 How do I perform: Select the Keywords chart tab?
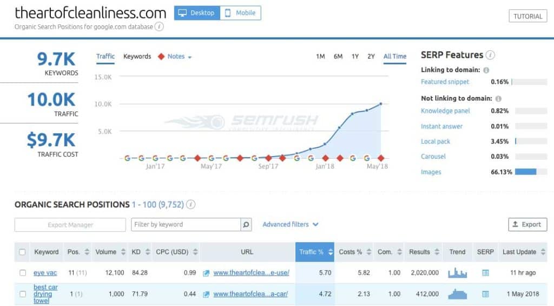137,56
